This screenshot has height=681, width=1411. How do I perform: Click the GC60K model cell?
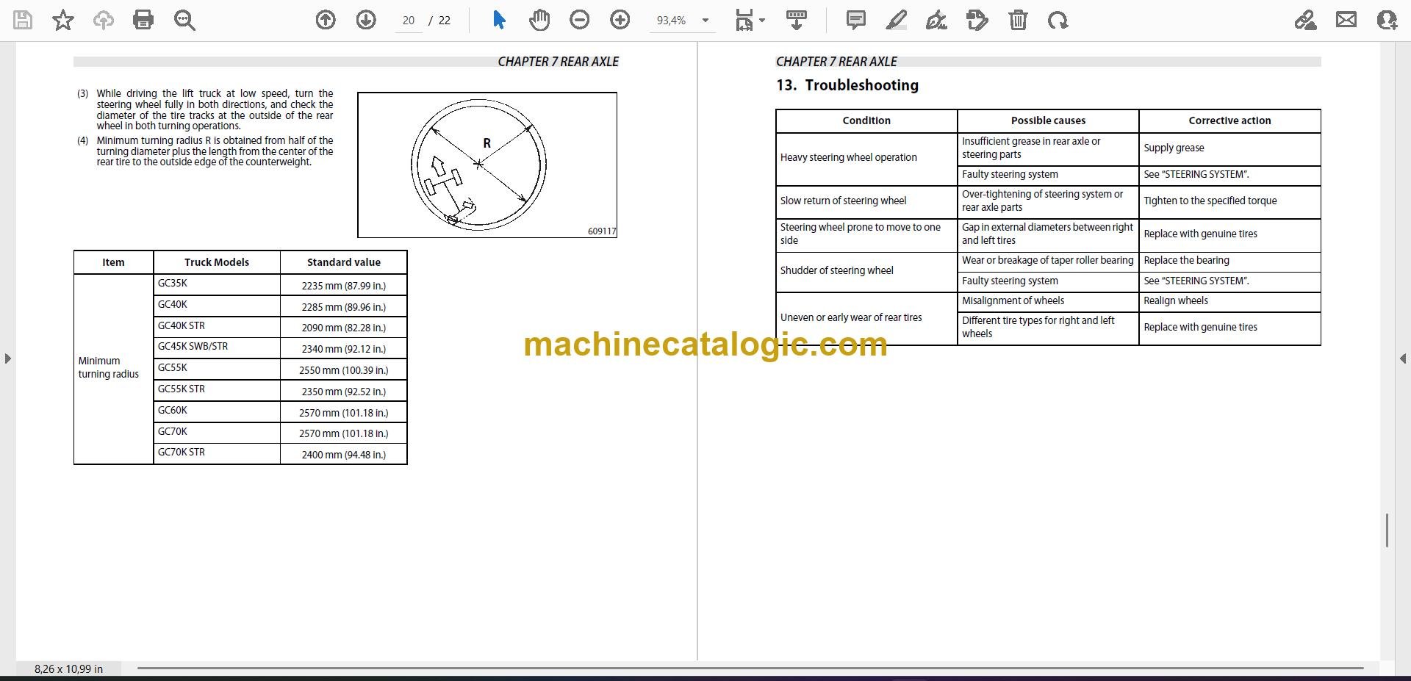217,411
